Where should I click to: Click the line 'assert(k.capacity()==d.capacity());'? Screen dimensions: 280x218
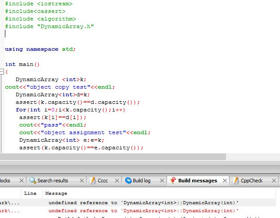78,102
